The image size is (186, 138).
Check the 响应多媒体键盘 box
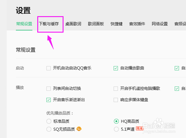click(116, 100)
